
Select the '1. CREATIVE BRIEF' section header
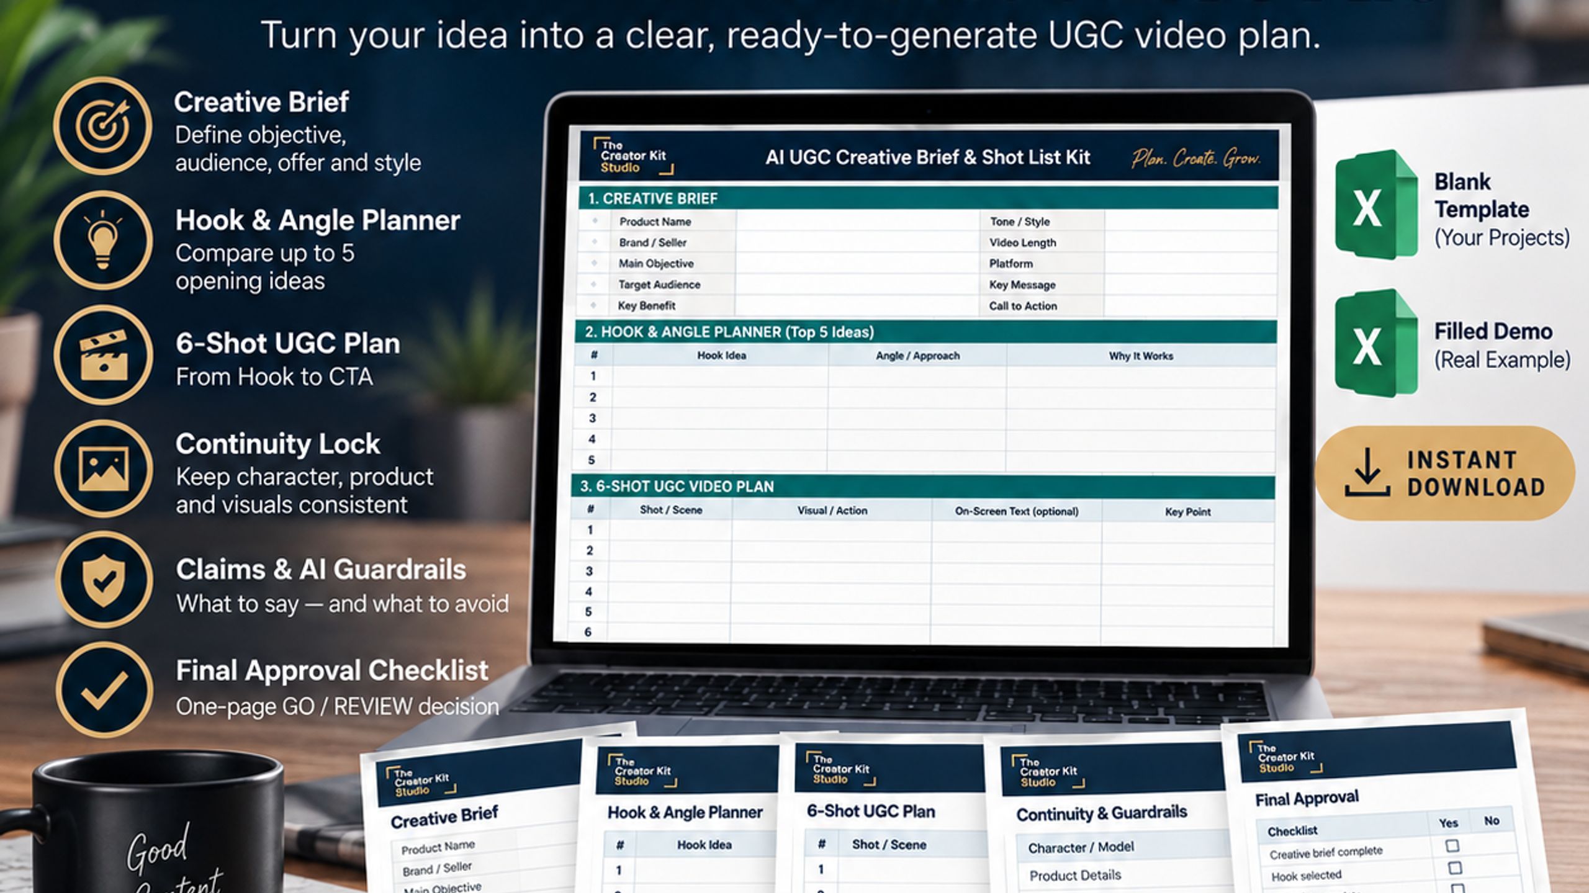click(x=929, y=198)
